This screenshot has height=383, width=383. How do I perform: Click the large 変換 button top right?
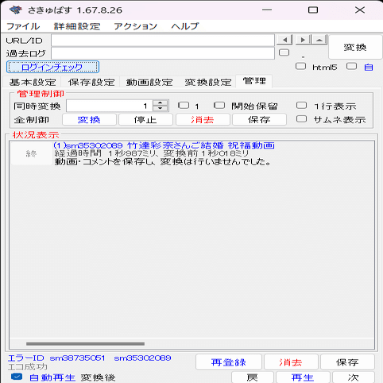[355, 48]
